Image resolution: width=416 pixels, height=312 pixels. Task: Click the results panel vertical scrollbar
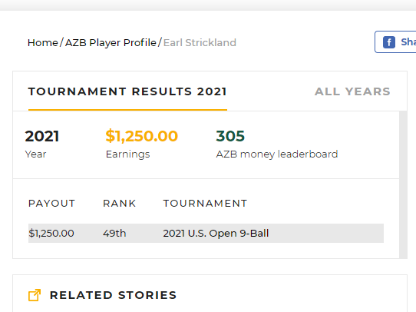403,184
